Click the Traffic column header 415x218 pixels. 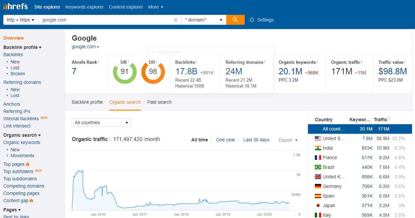(380, 120)
